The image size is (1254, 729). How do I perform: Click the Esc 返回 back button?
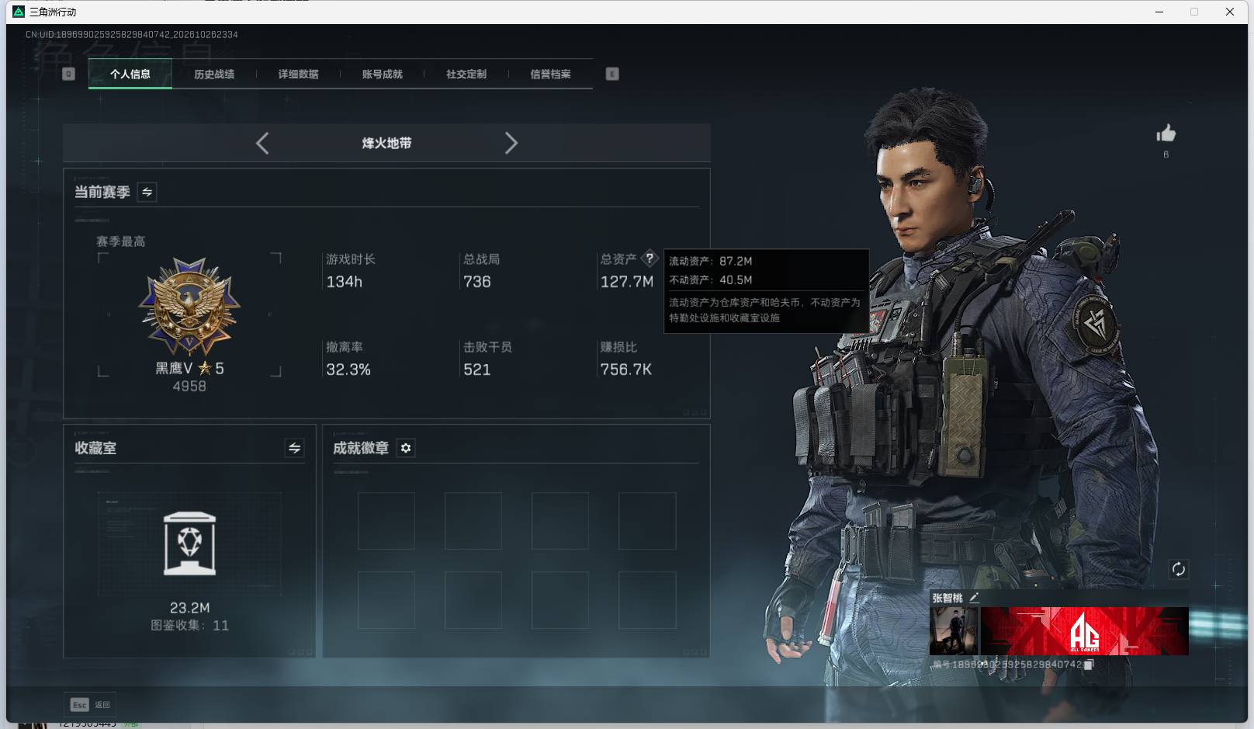(90, 705)
